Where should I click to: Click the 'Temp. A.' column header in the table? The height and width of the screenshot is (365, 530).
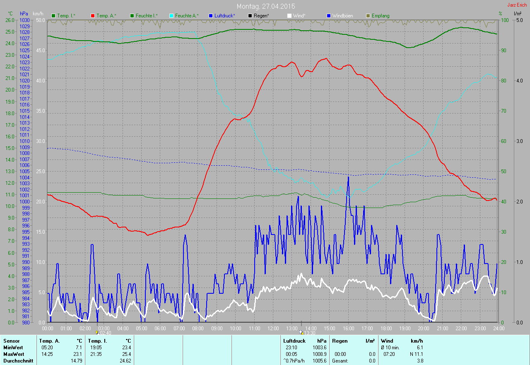click(x=50, y=341)
